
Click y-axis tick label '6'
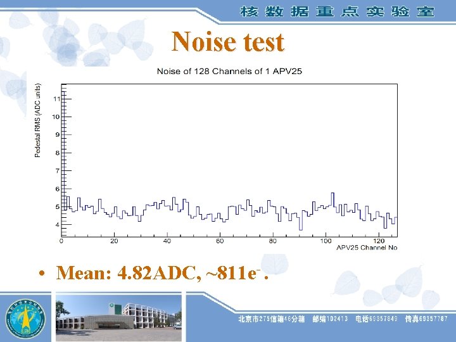58,189
